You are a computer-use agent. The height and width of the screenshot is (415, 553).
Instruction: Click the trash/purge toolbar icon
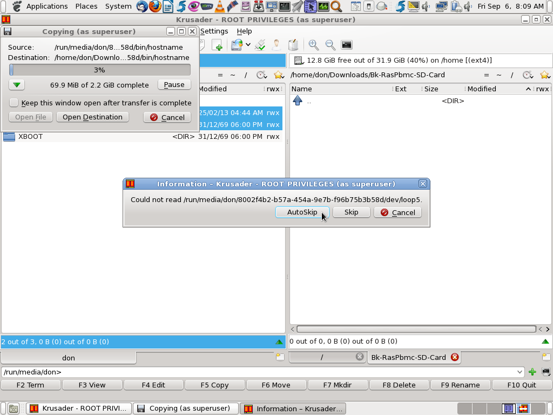pos(293,45)
